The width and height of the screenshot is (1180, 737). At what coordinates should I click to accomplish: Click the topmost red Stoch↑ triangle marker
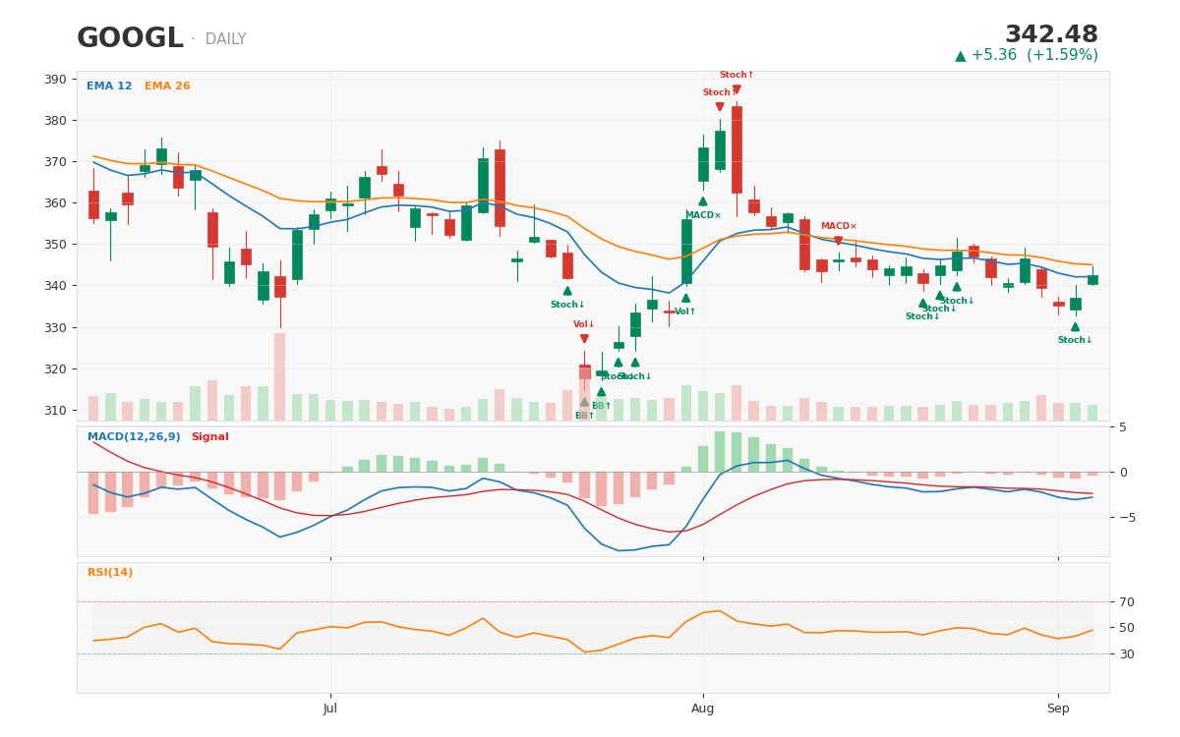tap(737, 89)
